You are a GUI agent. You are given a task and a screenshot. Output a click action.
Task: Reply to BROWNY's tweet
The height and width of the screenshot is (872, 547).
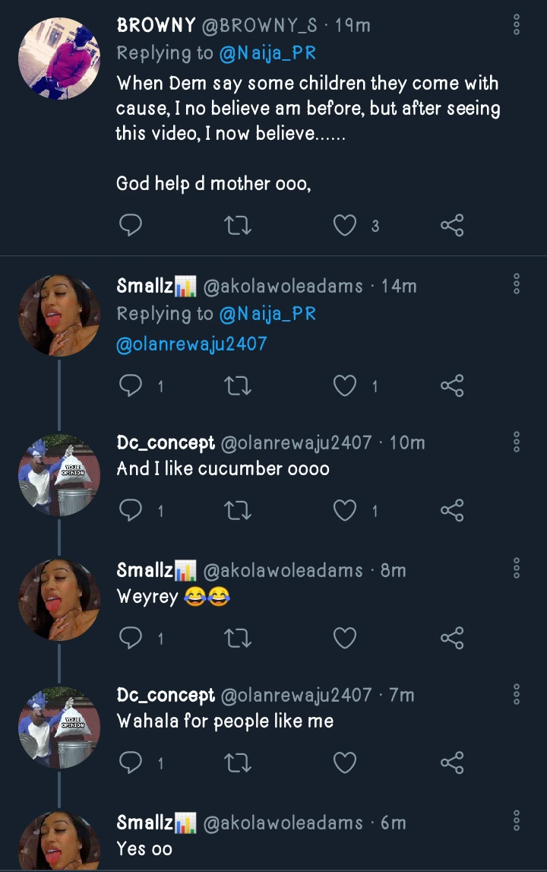click(131, 226)
